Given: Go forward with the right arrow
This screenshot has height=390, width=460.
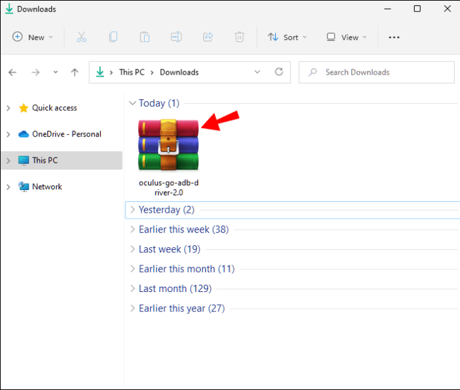Looking at the screenshot, I should click(x=35, y=72).
